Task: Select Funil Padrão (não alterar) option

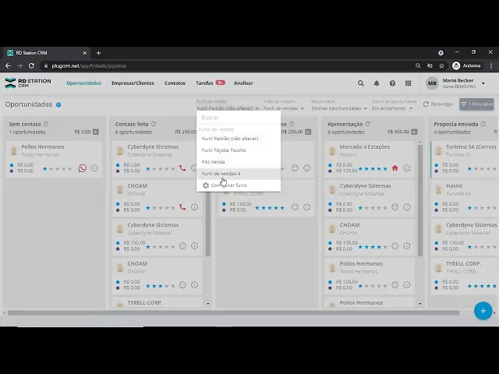Action: tap(239, 139)
